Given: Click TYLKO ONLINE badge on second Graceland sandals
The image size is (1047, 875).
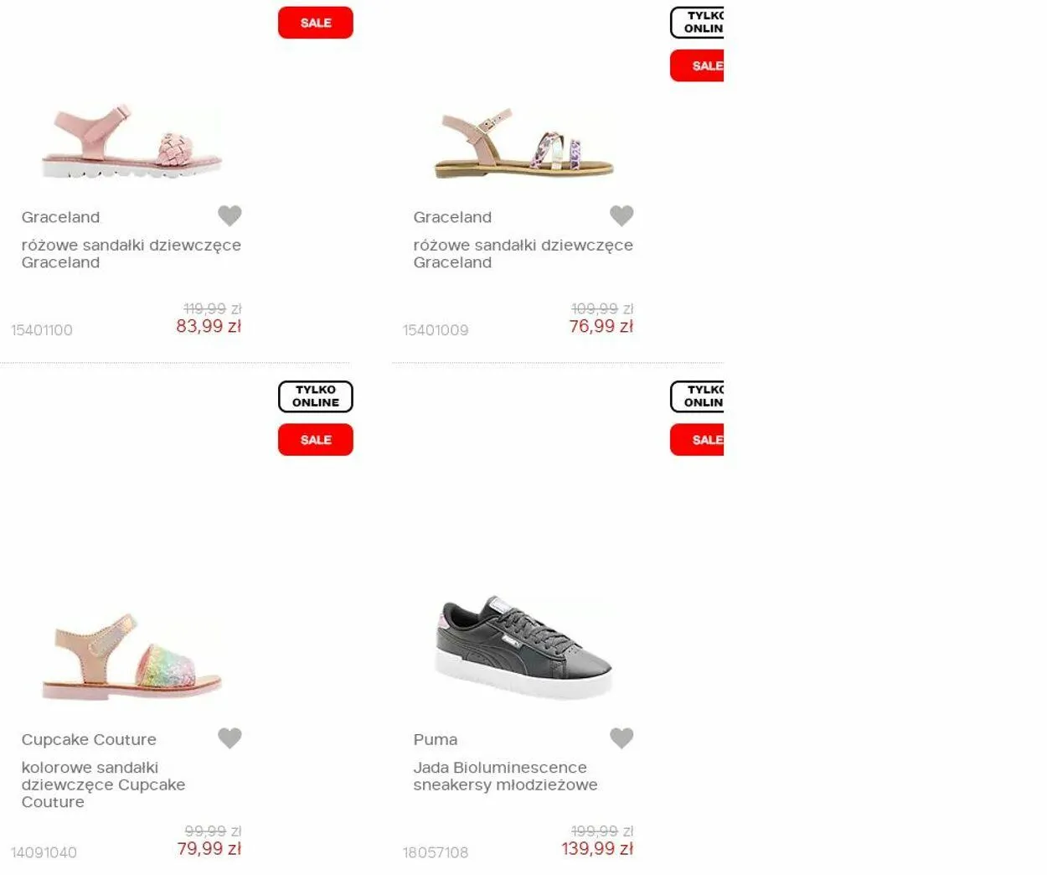Looking at the screenshot, I should 697,23.
